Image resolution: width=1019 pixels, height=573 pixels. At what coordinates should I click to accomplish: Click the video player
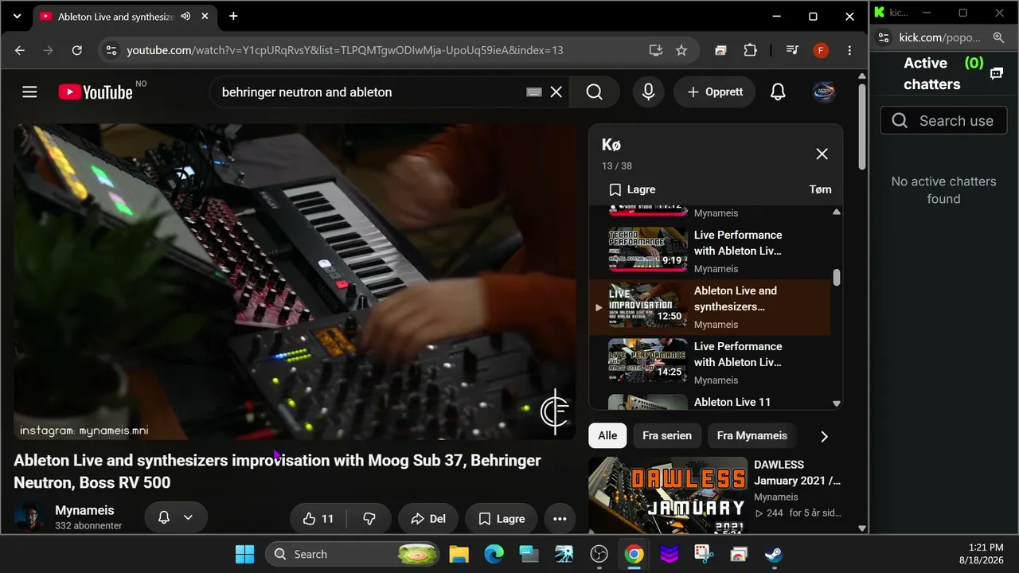click(x=295, y=281)
